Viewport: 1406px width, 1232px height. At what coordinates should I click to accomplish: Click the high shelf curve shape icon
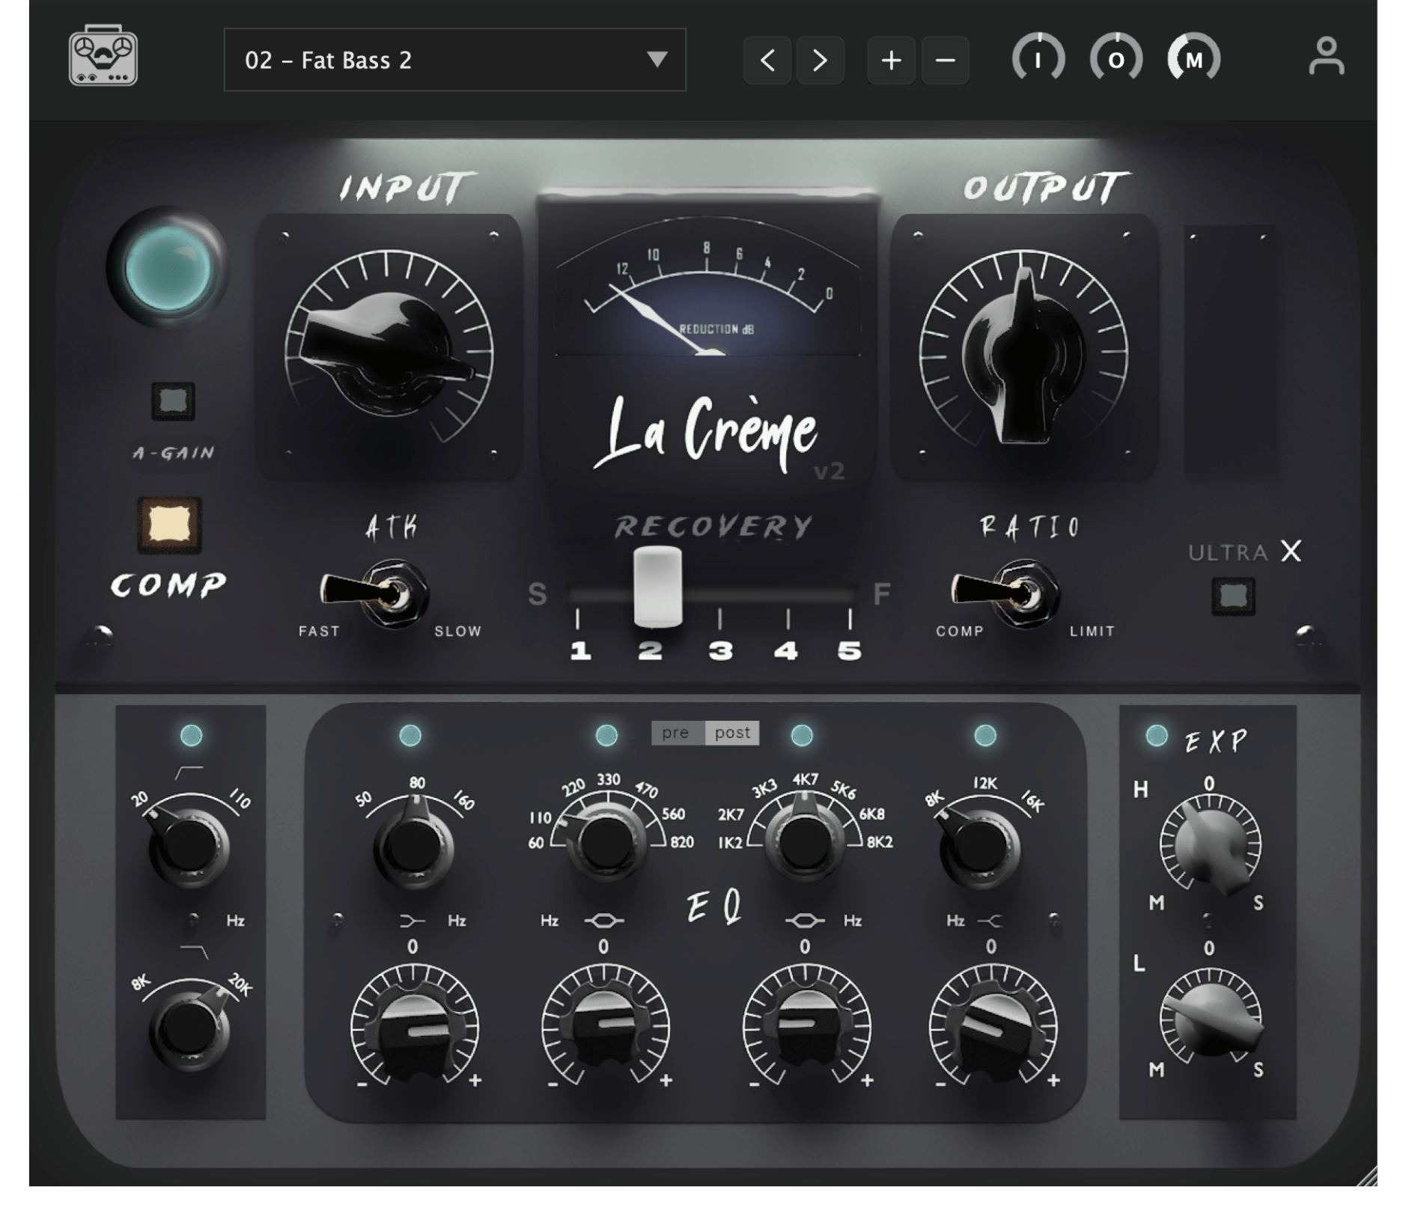tap(990, 921)
